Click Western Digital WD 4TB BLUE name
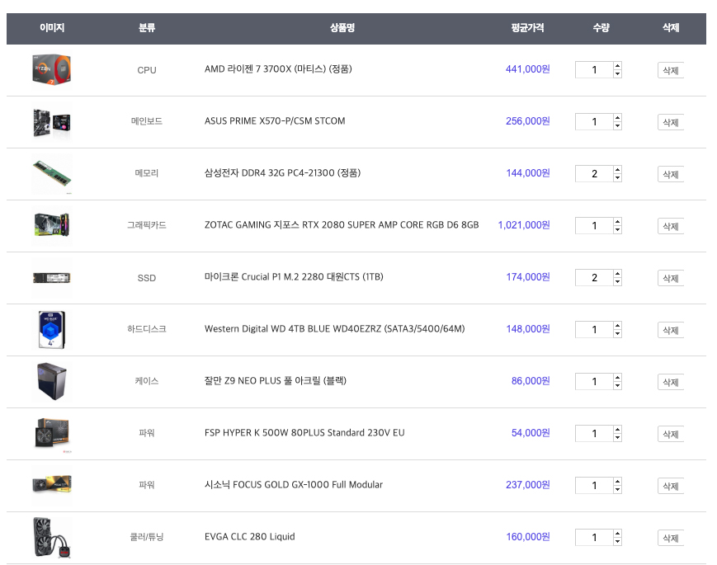 [x=335, y=328]
